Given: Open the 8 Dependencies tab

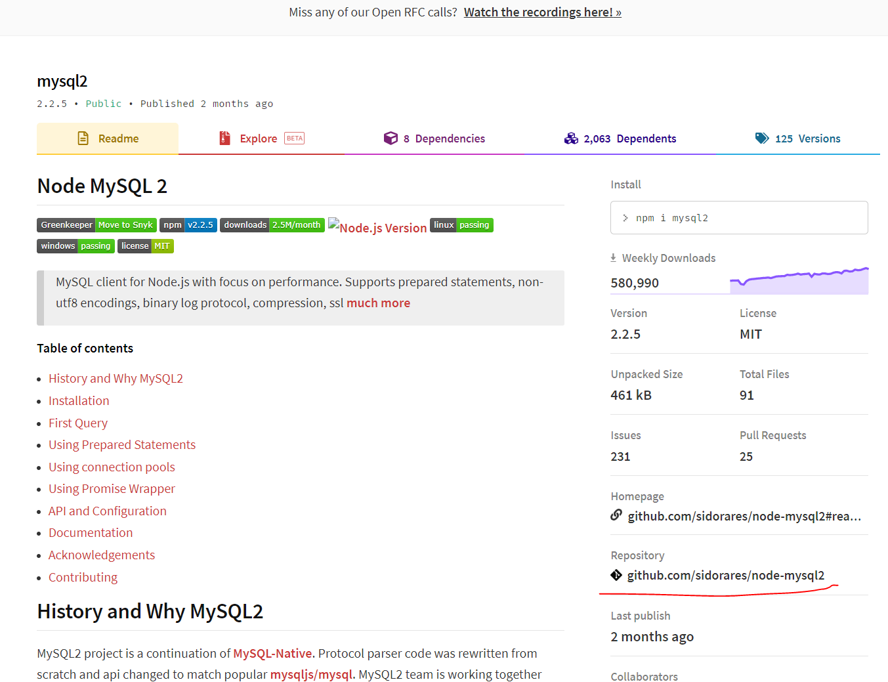Looking at the screenshot, I should point(434,139).
